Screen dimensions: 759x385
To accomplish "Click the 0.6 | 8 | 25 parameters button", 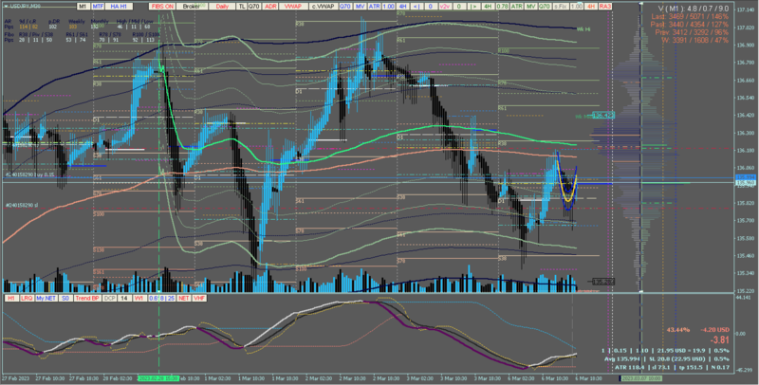I will (161, 299).
